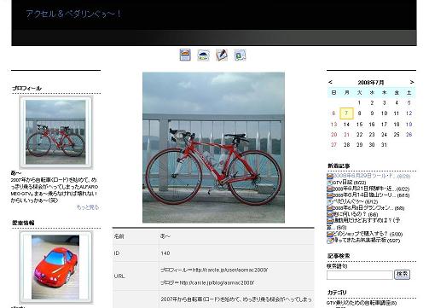
Task: Open the profile bicycle thumbnail in sidebar
Action: pyautogui.click(x=55, y=132)
